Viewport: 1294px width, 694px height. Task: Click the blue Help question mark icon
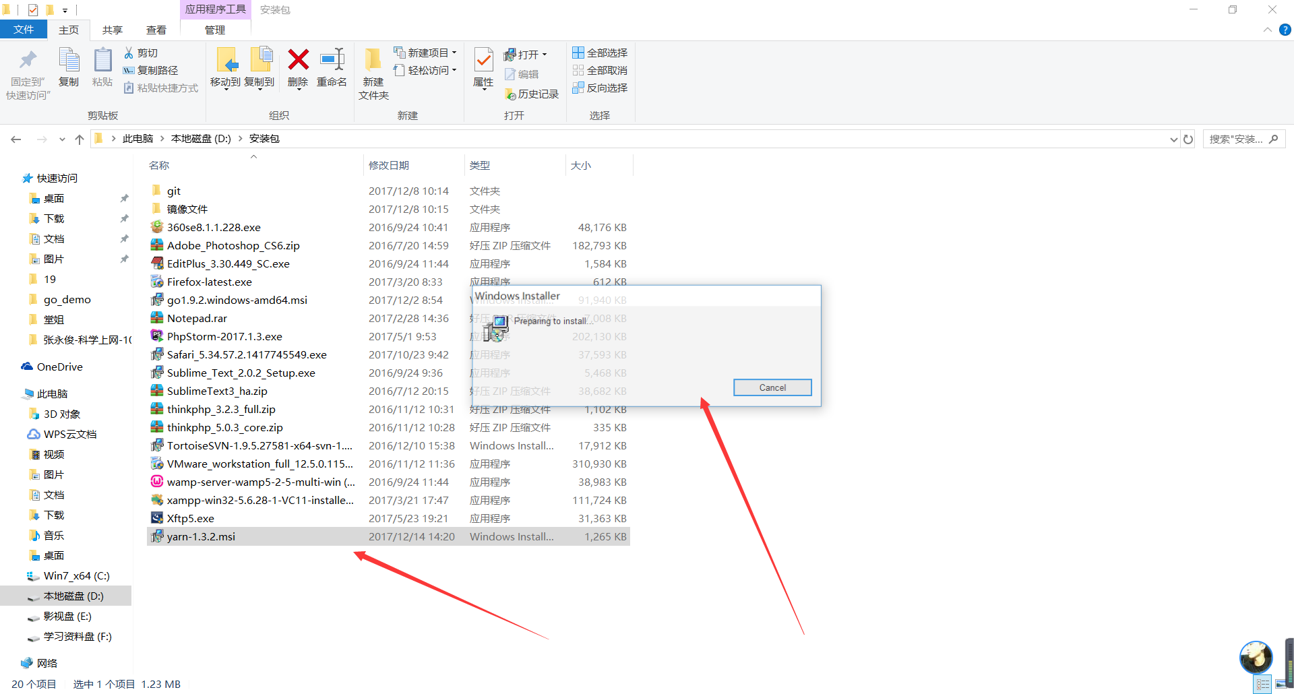coord(1285,30)
